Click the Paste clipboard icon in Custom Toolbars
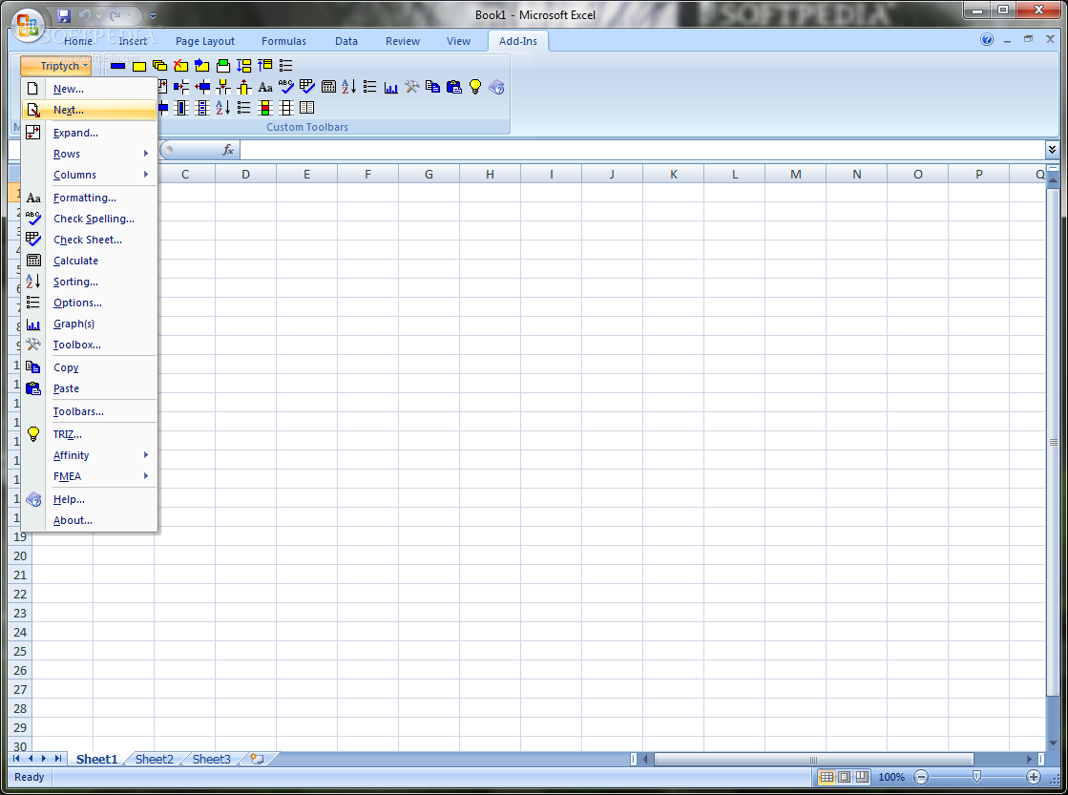Screen dimensions: 1068x795 click(x=453, y=87)
